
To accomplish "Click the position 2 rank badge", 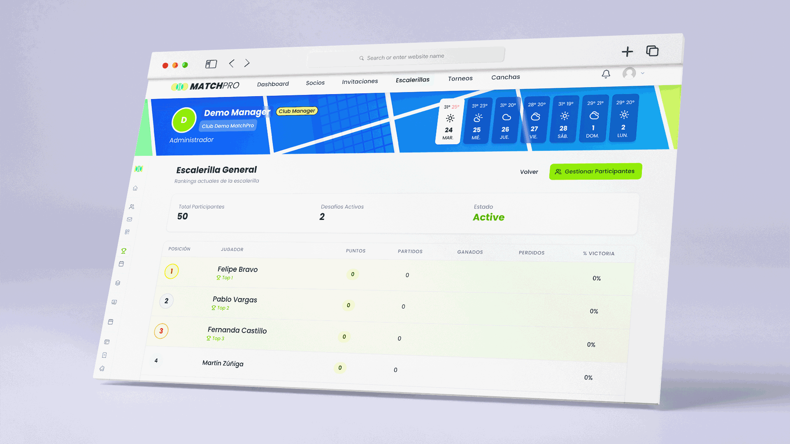I will point(166,301).
